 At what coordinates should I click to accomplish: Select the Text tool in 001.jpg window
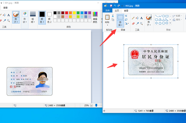click(8, 15)
